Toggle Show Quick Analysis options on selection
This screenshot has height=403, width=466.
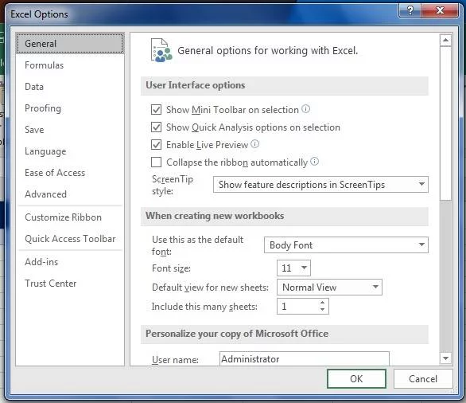coord(157,127)
